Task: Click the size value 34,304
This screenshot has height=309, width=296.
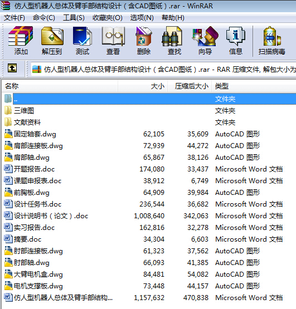Action: point(154,239)
